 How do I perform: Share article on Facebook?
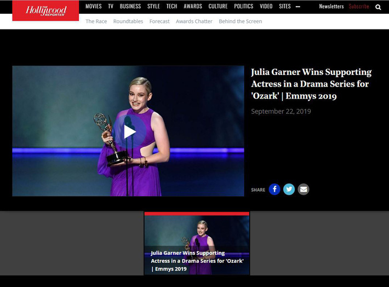tap(274, 190)
